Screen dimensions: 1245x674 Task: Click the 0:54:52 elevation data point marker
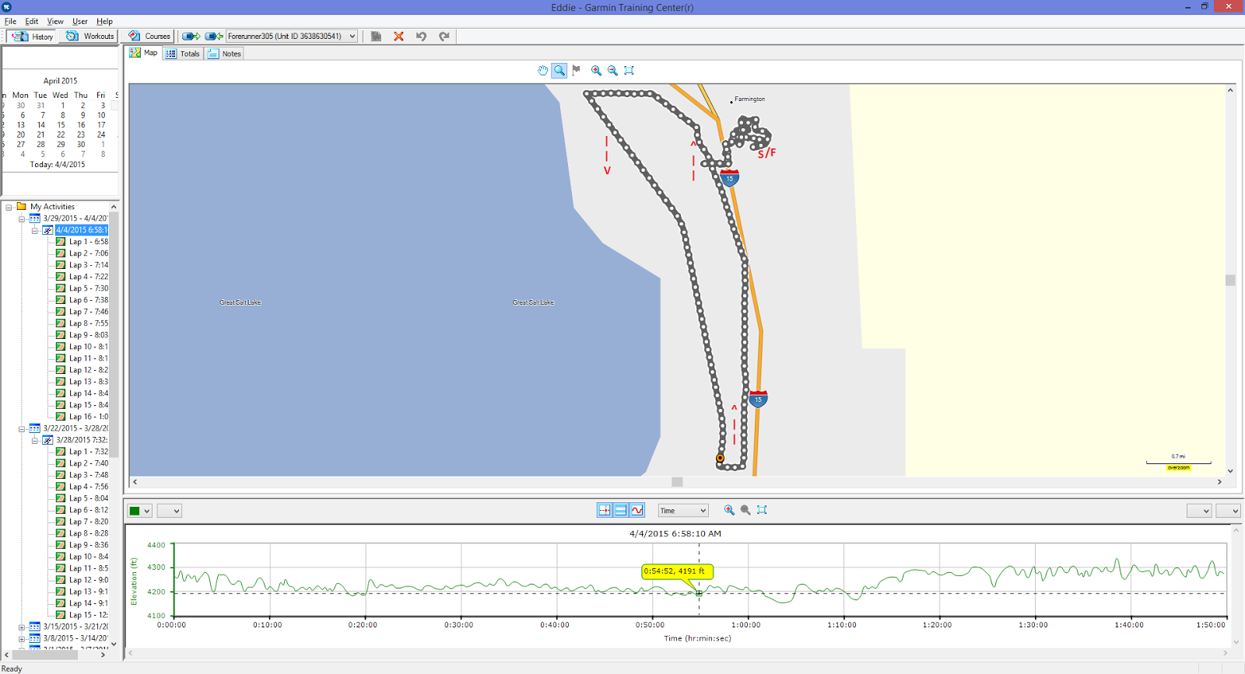tap(699, 593)
